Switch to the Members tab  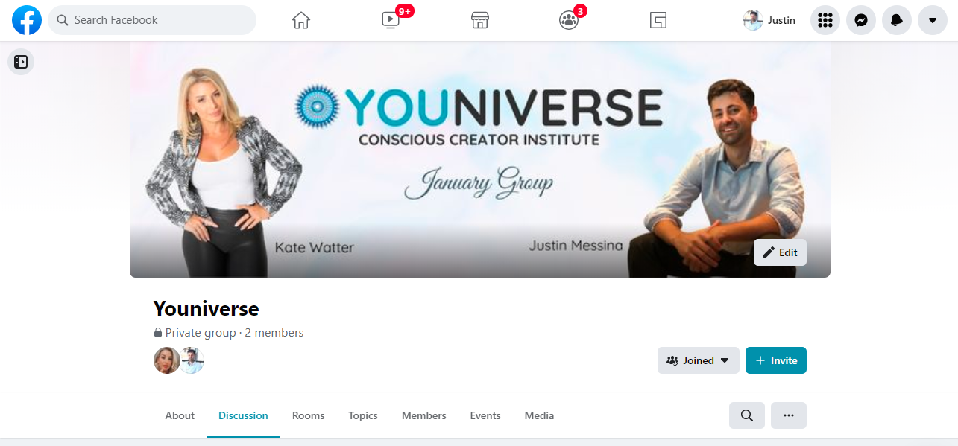coord(424,415)
